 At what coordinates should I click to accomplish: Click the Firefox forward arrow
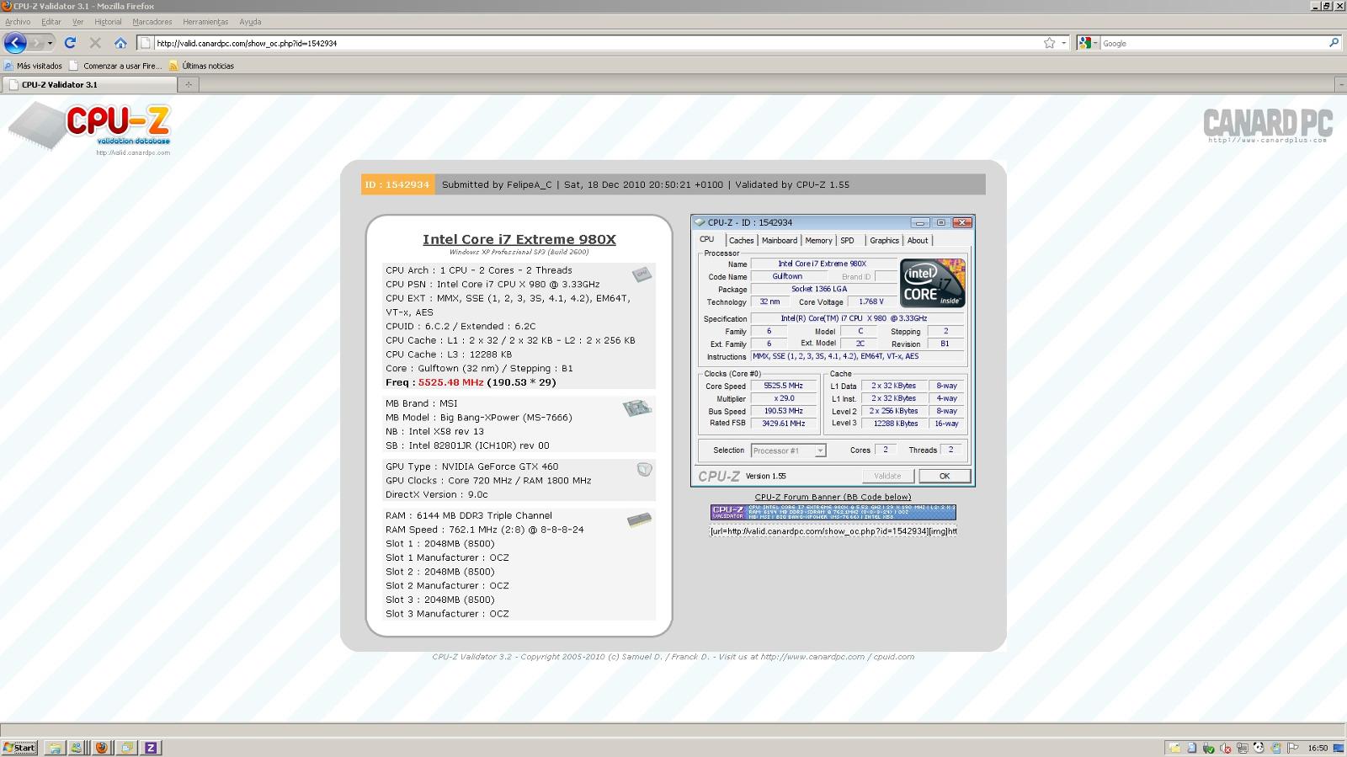click(x=36, y=43)
